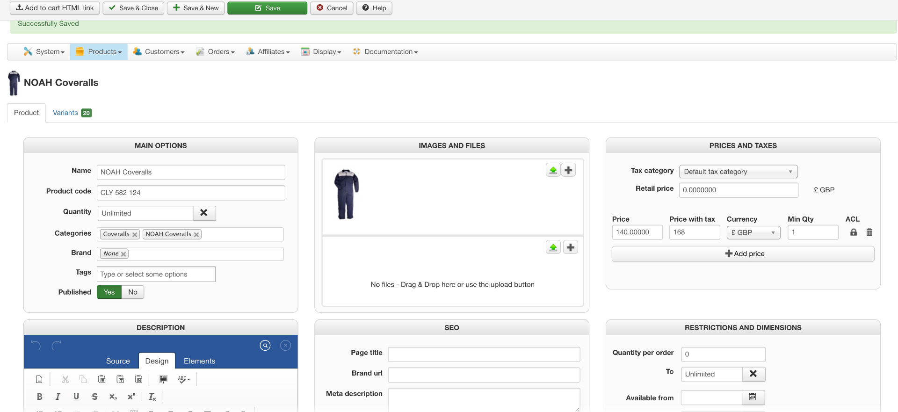Remove formatting from description text

pyautogui.click(x=152, y=397)
